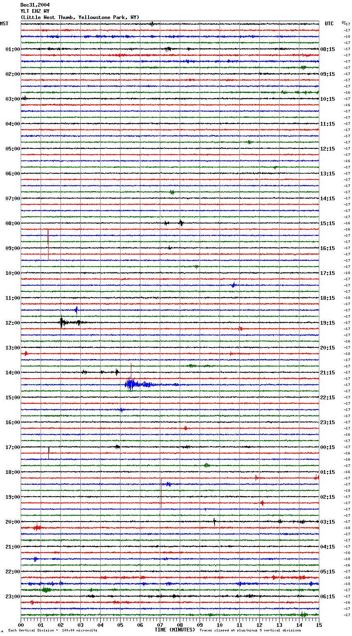Viewport: 352px width, 636px height.
Task: Click the 15:15 UTC time label
Action: coord(328,223)
